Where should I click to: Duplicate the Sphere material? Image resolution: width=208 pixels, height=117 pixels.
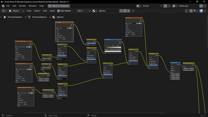tap(125, 11)
